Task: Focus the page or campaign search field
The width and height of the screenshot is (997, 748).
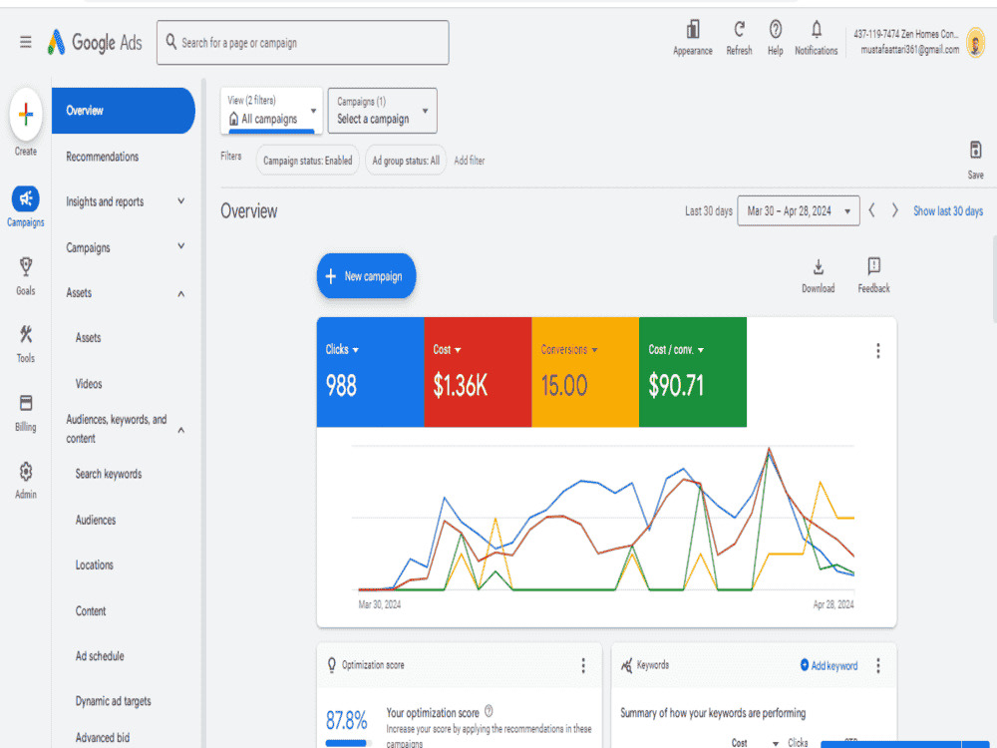Action: (303, 43)
